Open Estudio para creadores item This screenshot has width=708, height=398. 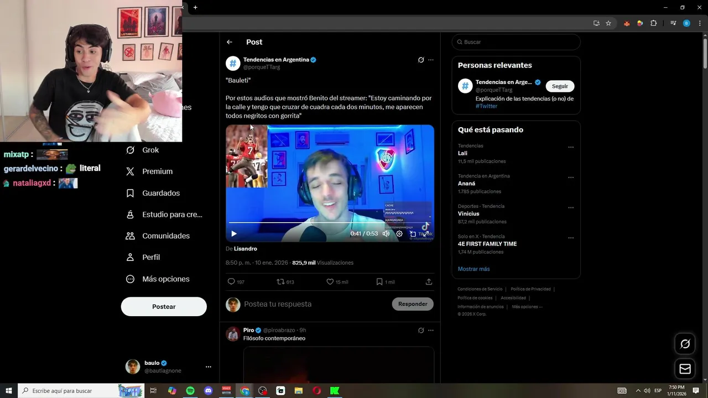coord(164,214)
